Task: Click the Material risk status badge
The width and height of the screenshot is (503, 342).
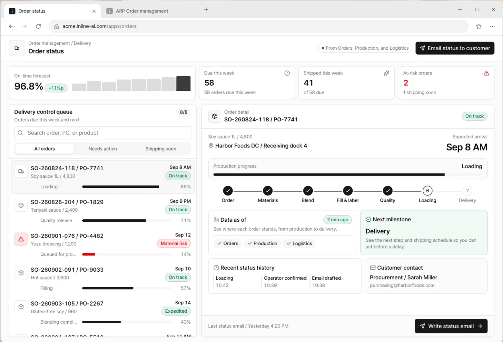Action: tap(174, 244)
